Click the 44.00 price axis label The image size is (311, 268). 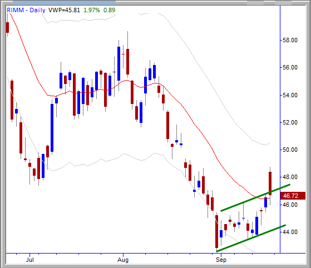(x=290, y=232)
